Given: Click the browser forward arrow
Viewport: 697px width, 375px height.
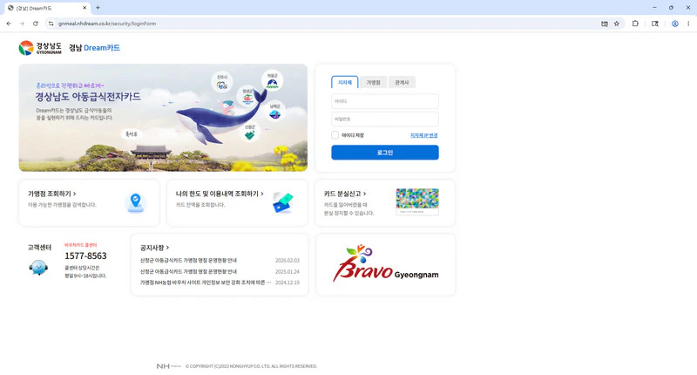Looking at the screenshot, I should 22,24.
